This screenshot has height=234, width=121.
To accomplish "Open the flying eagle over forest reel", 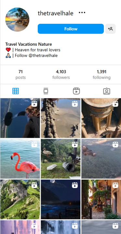I will point(101,159).
